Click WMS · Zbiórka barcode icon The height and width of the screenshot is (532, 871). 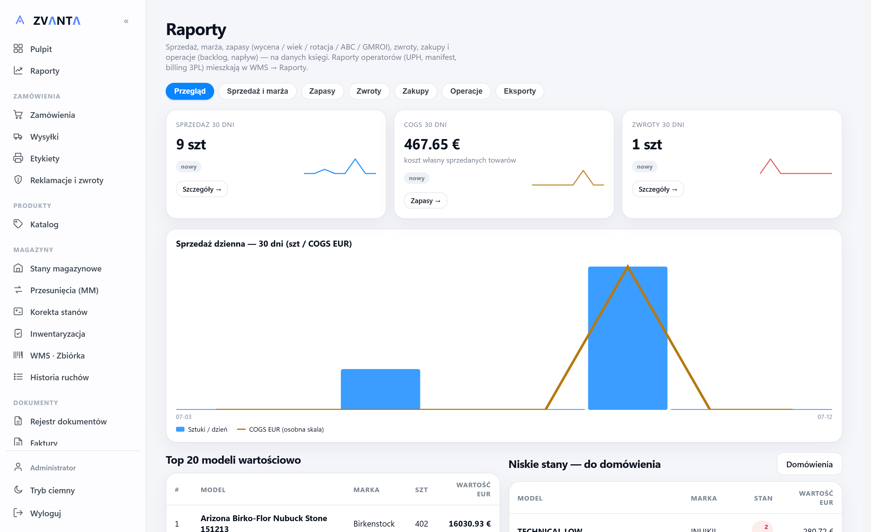pyautogui.click(x=18, y=355)
